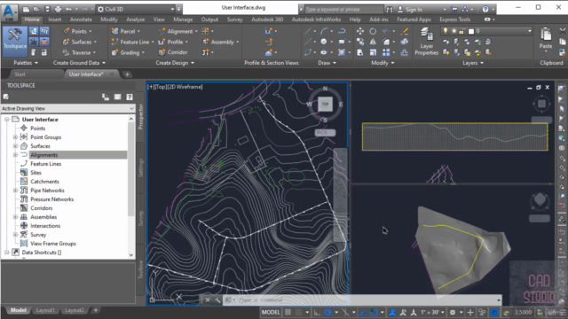Click the Corridor creation tool

(x=173, y=52)
